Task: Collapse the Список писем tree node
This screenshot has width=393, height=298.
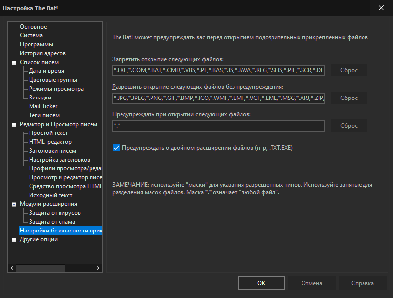Action: [14, 63]
